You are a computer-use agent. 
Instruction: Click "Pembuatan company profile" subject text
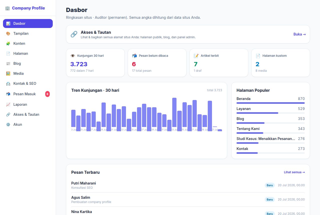coord(91,202)
